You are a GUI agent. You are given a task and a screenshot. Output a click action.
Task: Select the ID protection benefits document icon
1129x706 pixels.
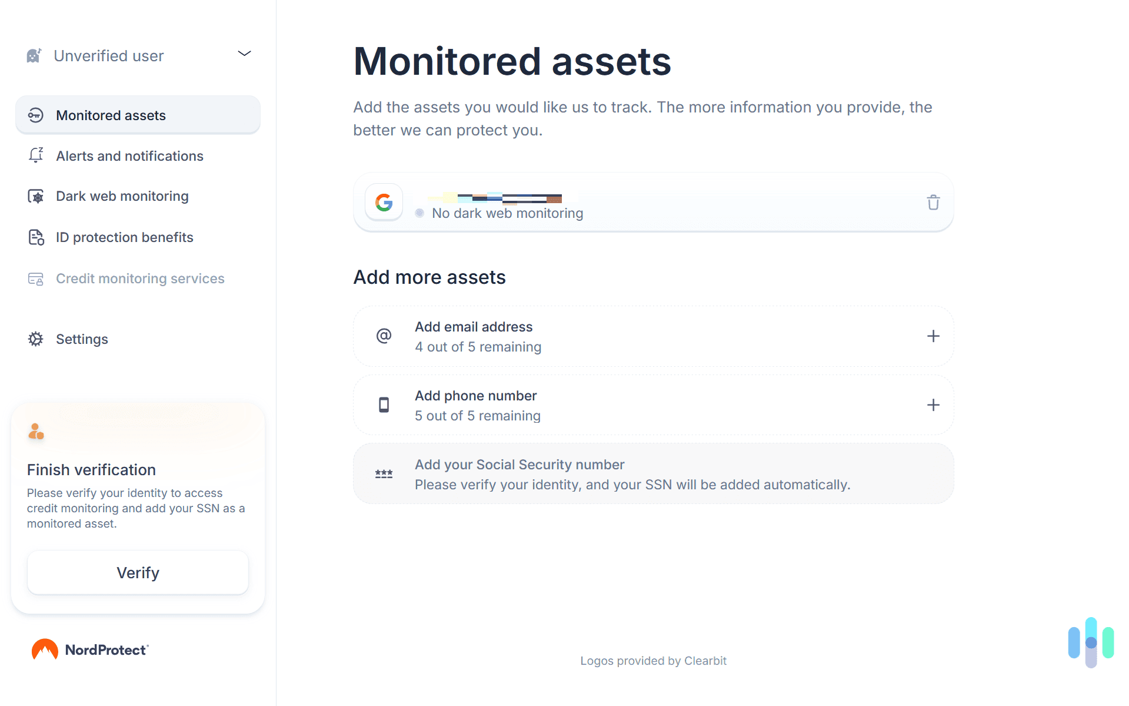(35, 237)
